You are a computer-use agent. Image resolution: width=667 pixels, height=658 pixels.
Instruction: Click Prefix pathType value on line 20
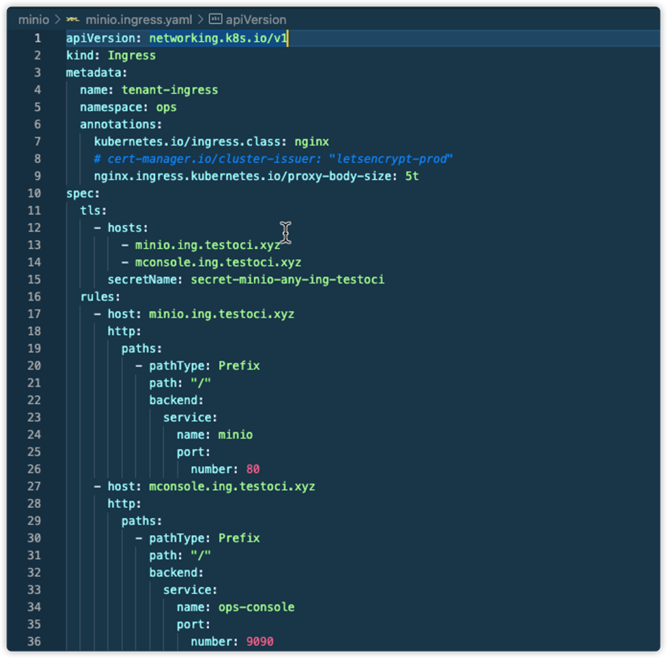point(239,366)
